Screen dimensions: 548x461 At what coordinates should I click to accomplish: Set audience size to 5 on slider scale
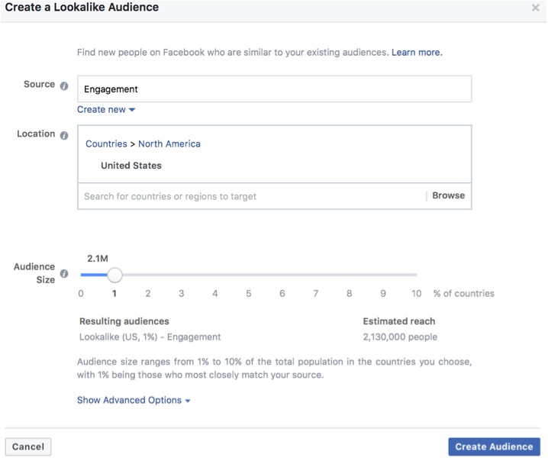tap(249, 275)
